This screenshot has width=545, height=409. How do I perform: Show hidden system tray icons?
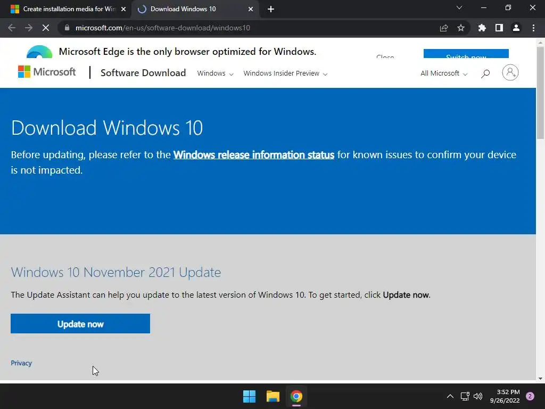(450, 396)
